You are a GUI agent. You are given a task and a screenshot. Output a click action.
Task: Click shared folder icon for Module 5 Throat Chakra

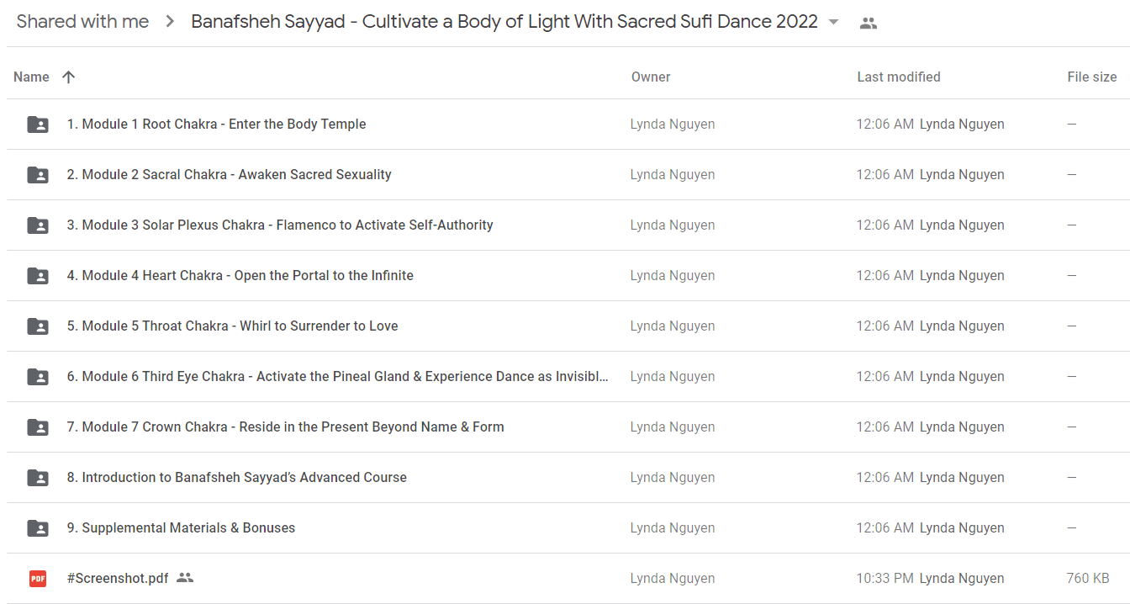pos(38,326)
